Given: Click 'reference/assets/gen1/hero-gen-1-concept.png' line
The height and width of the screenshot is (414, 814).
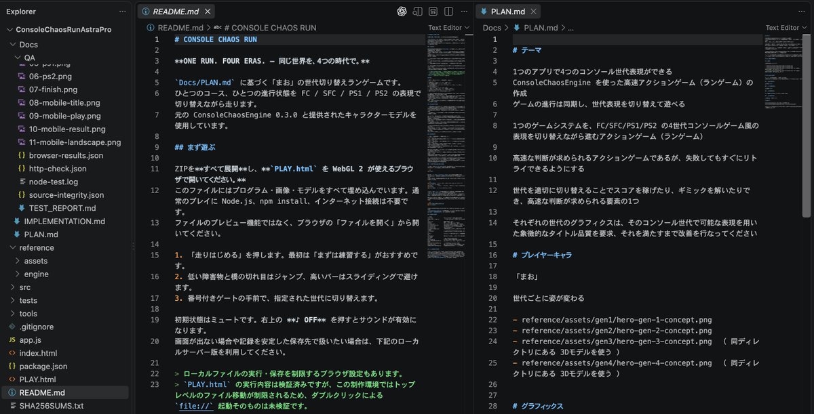Looking at the screenshot, I should 612,320.
